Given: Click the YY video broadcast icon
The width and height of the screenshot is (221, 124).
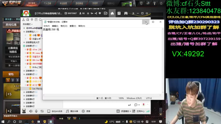Looking at the screenshot, I should (x=106, y=13).
